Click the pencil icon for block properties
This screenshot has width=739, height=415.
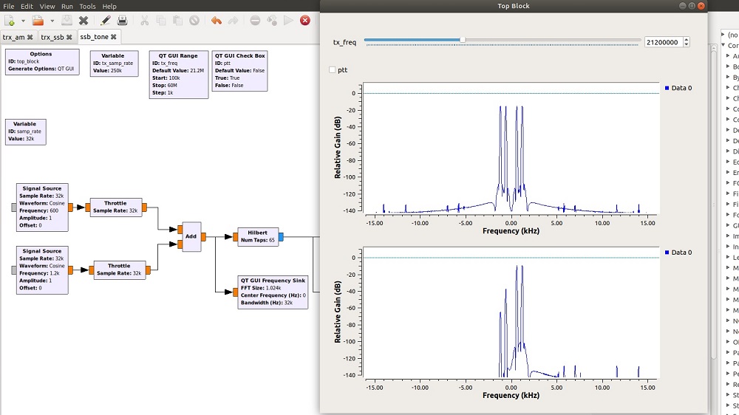click(106, 21)
